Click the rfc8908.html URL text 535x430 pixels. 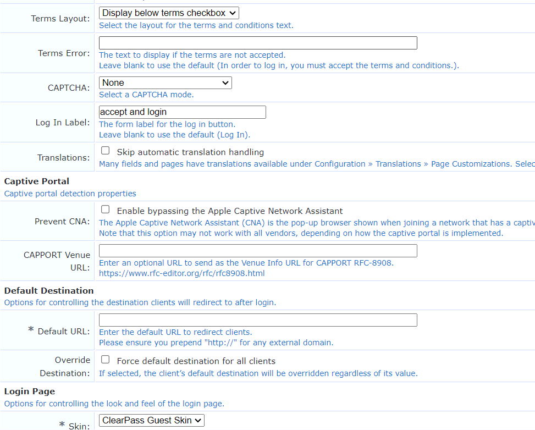point(182,273)
